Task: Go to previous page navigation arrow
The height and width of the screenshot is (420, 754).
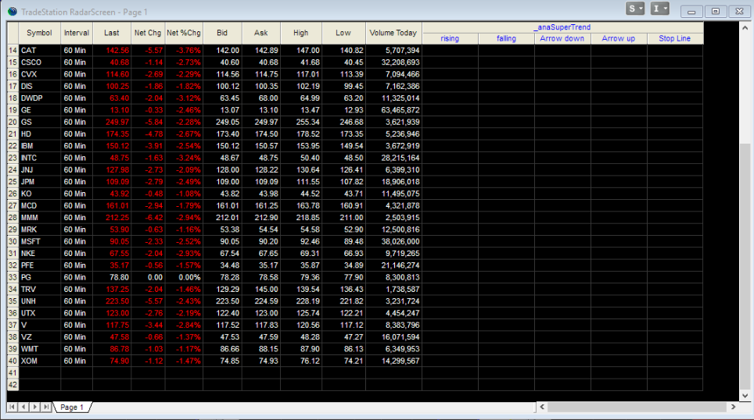Action: 23,407
